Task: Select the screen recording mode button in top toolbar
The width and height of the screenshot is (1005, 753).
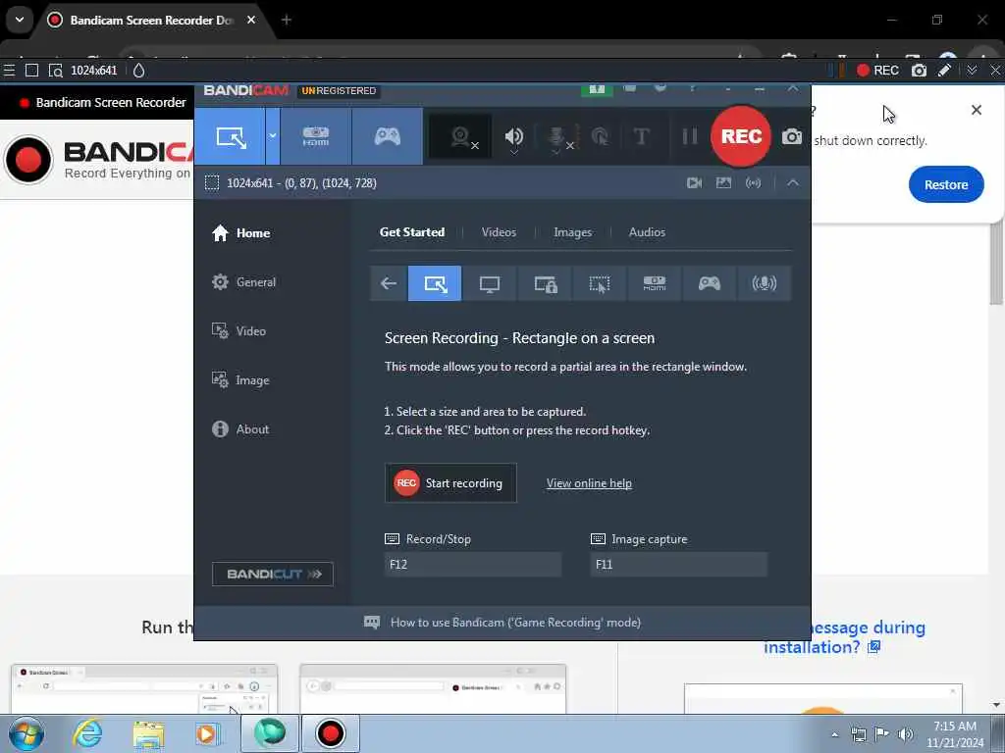Action: pyautogui.click(x=230, y=136)
